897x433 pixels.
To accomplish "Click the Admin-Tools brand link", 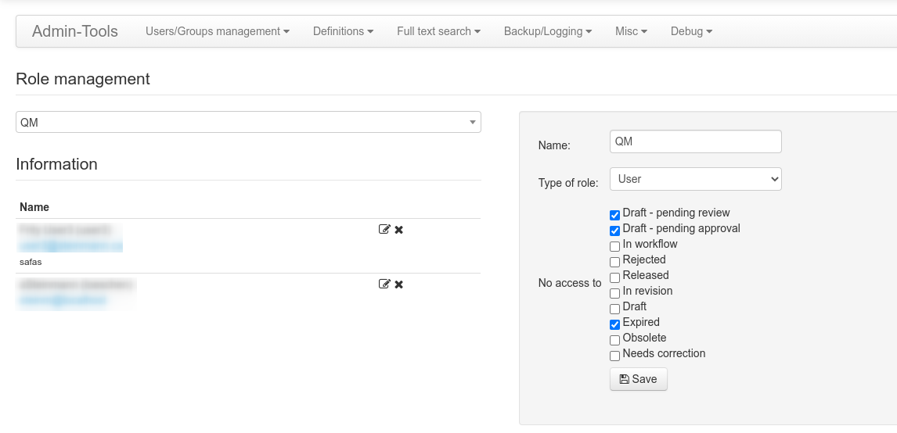I will [75, 31].
